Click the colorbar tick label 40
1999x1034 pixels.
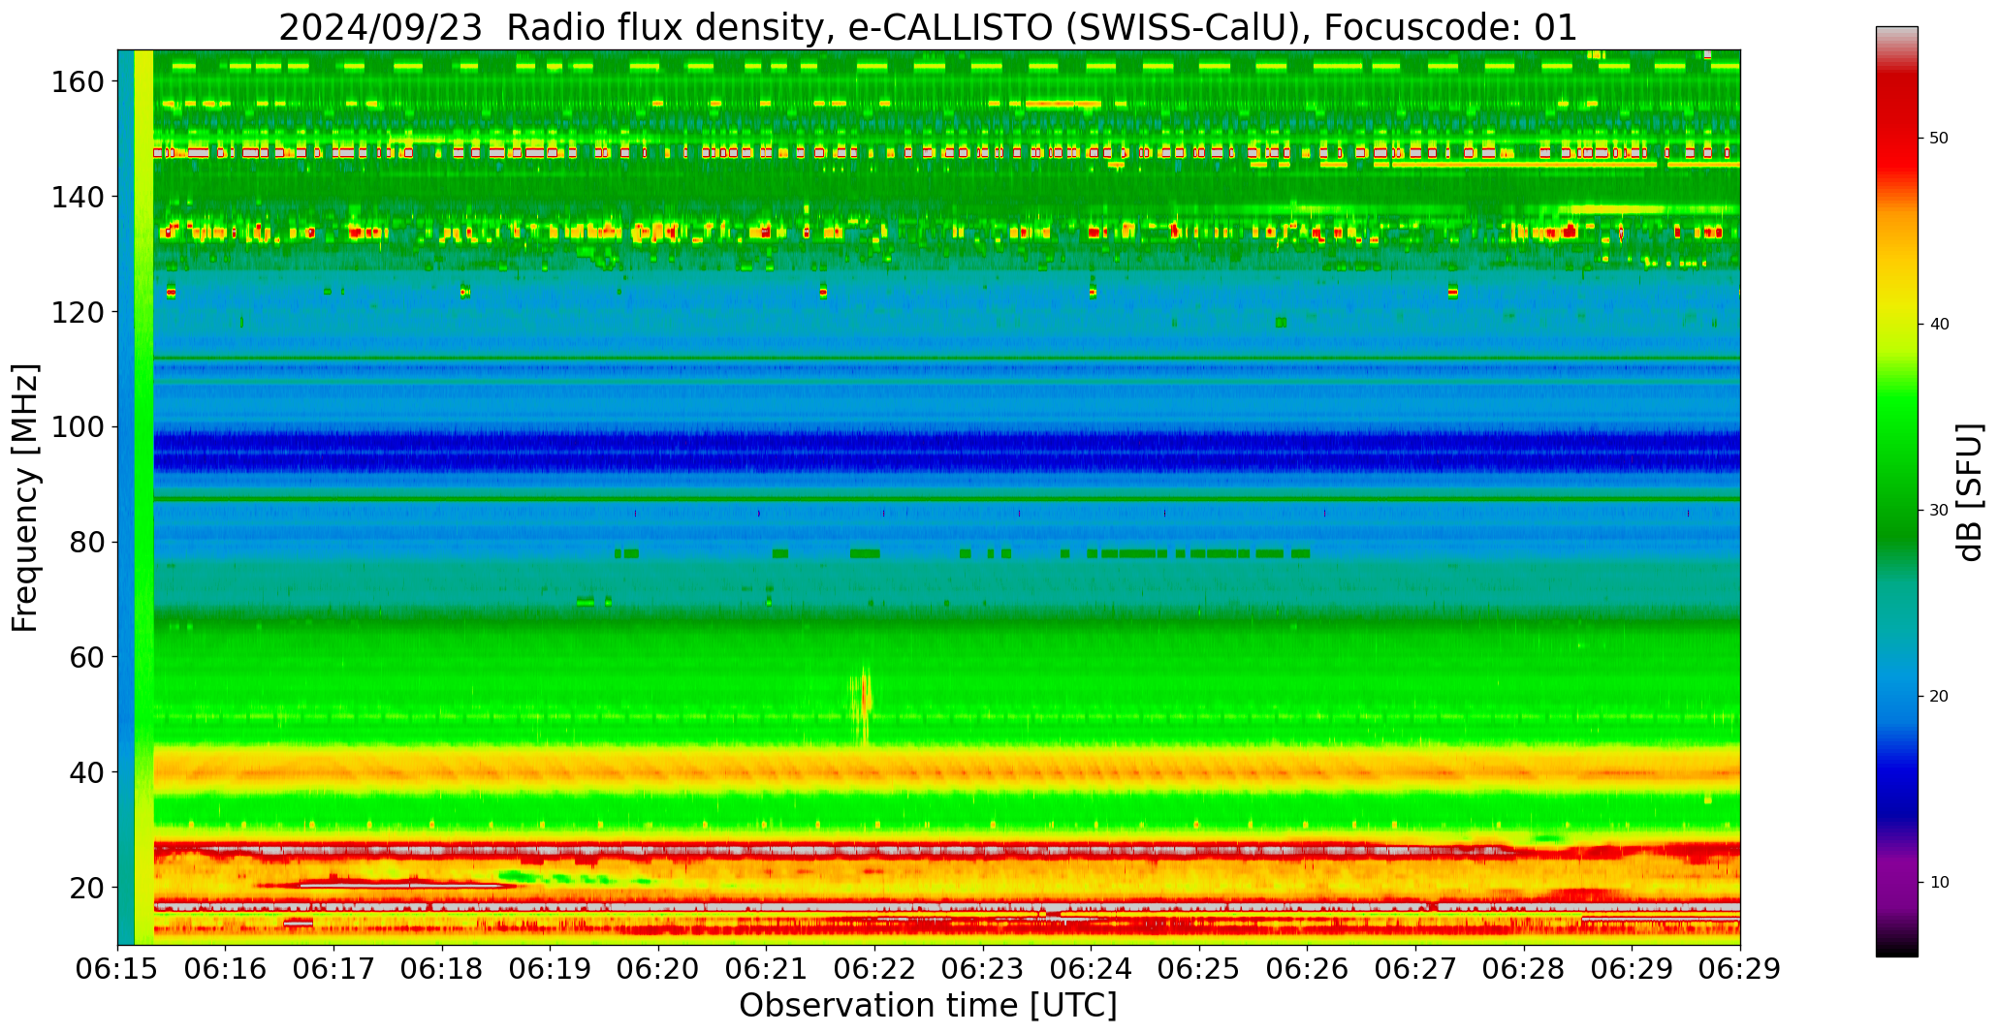tap(1939, 325)
